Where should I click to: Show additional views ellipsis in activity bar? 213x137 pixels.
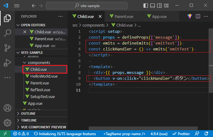point(7,78)
